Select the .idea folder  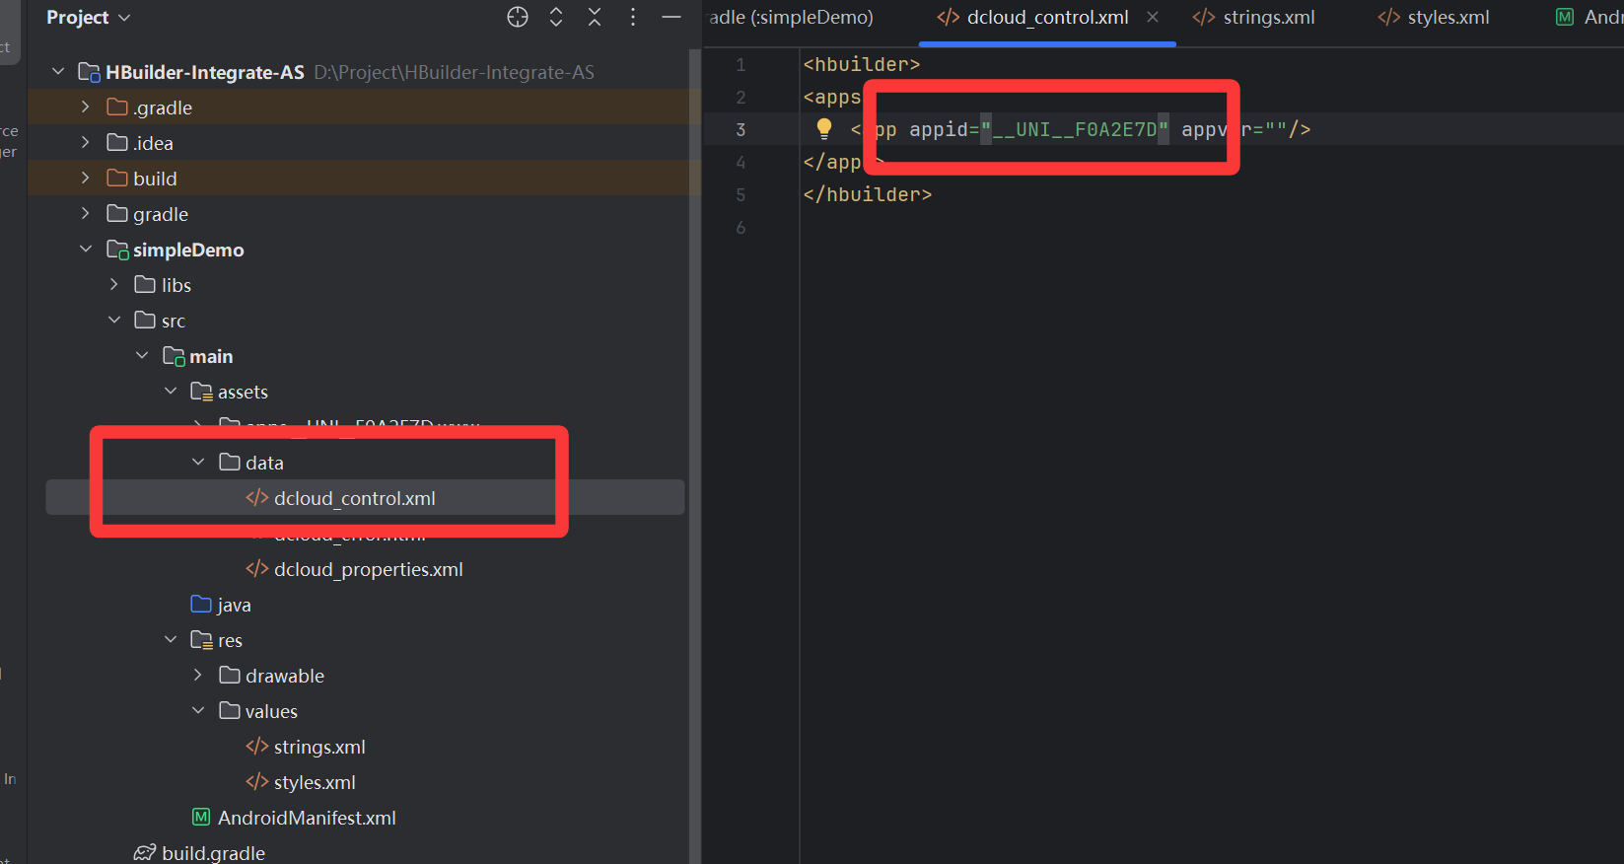[153, 143]
